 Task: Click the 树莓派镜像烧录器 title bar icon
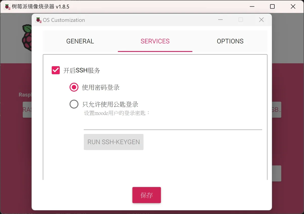click(7, 7)
